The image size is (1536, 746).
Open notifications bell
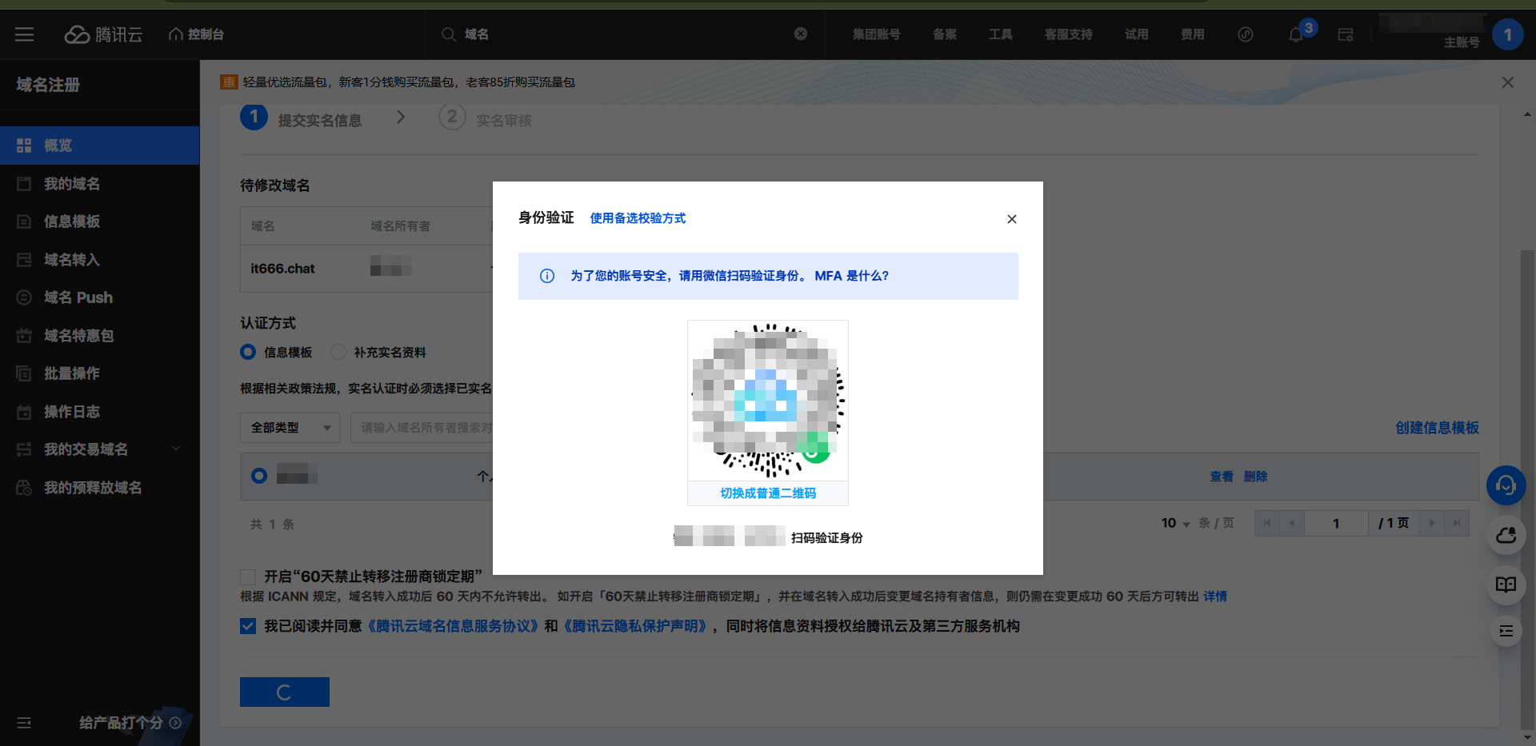coord(1296,35)
